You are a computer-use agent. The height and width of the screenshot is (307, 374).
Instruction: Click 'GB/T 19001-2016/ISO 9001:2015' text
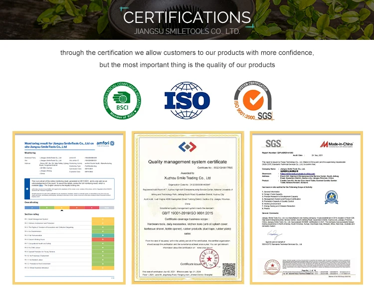tap(187, 213)
